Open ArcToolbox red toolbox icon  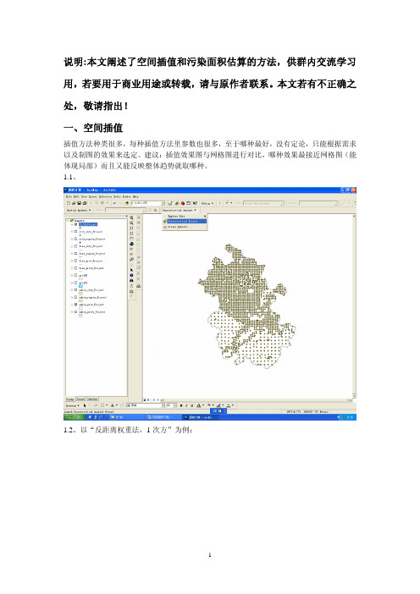(183, 203)
